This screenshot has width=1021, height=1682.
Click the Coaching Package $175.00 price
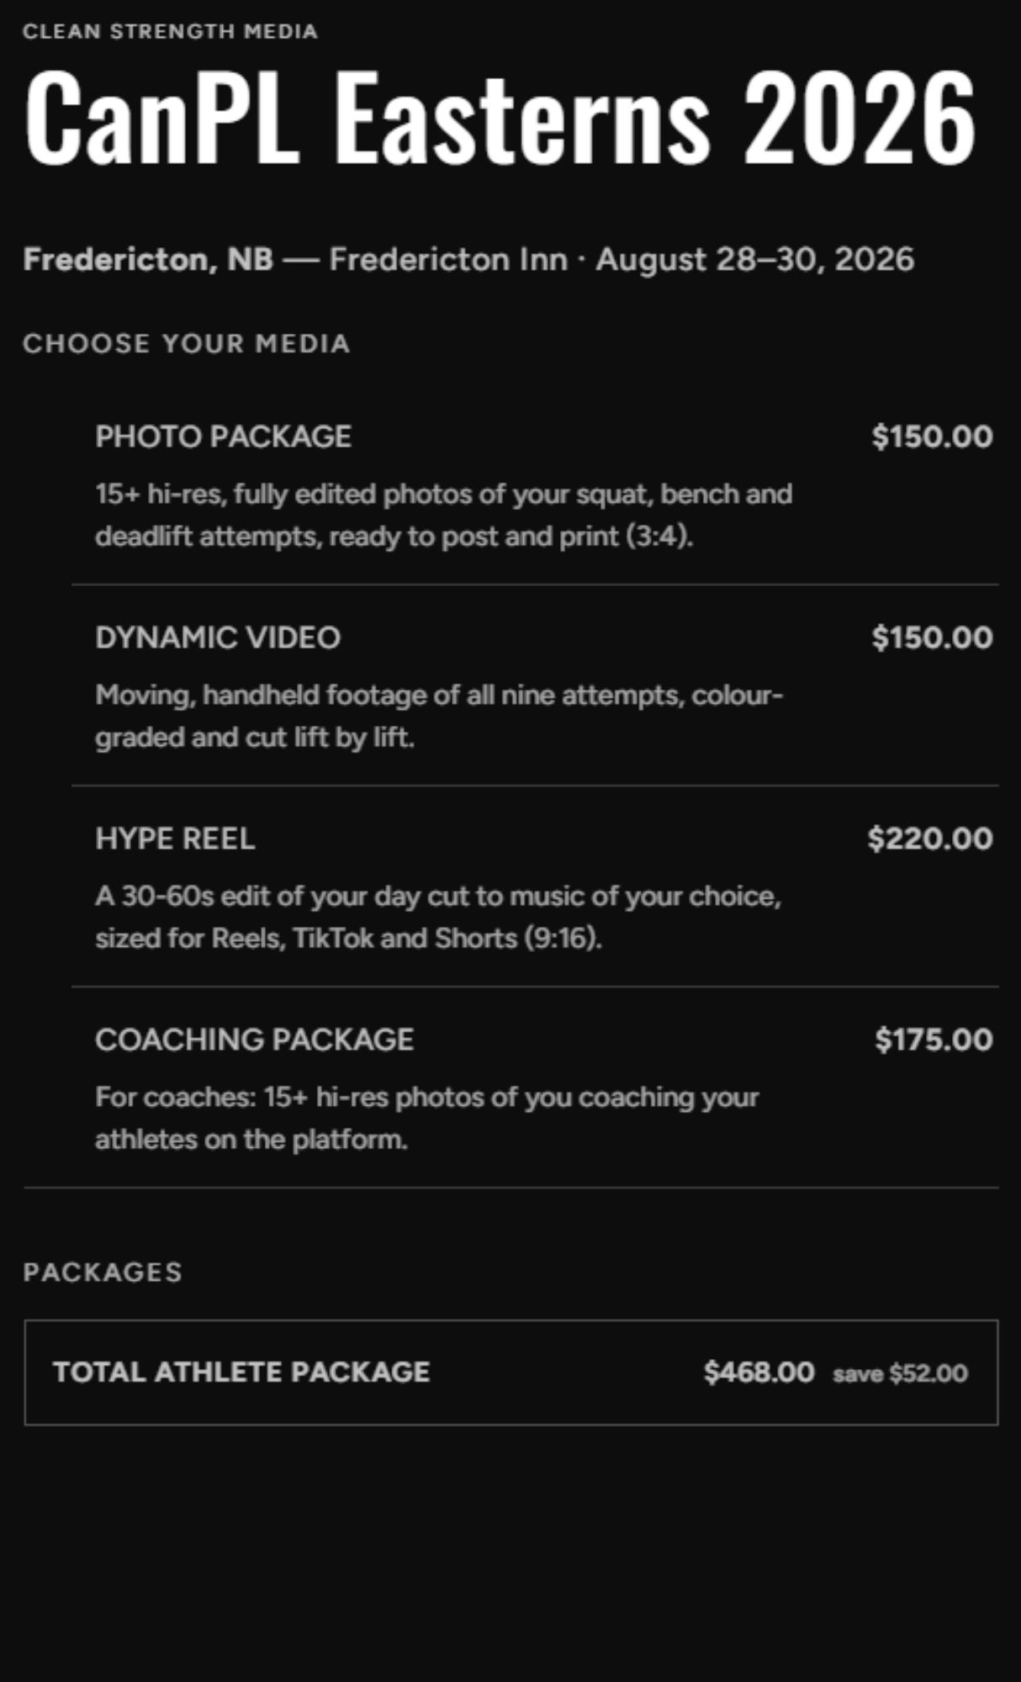(934, 1039)
